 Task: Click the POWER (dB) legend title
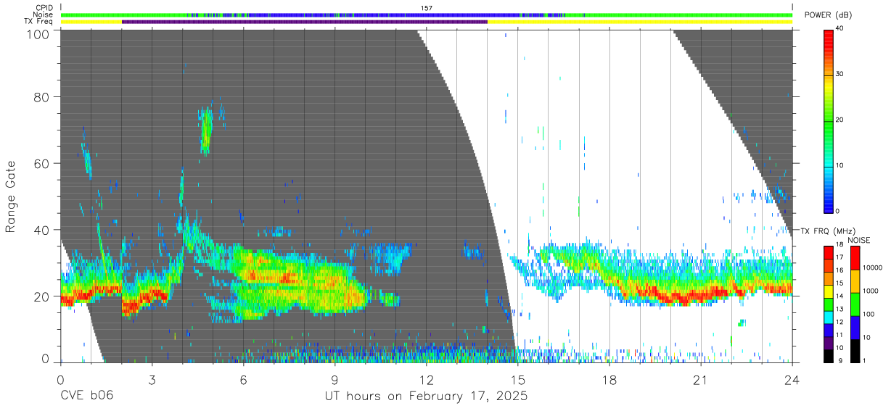click(x=829, y=14)
